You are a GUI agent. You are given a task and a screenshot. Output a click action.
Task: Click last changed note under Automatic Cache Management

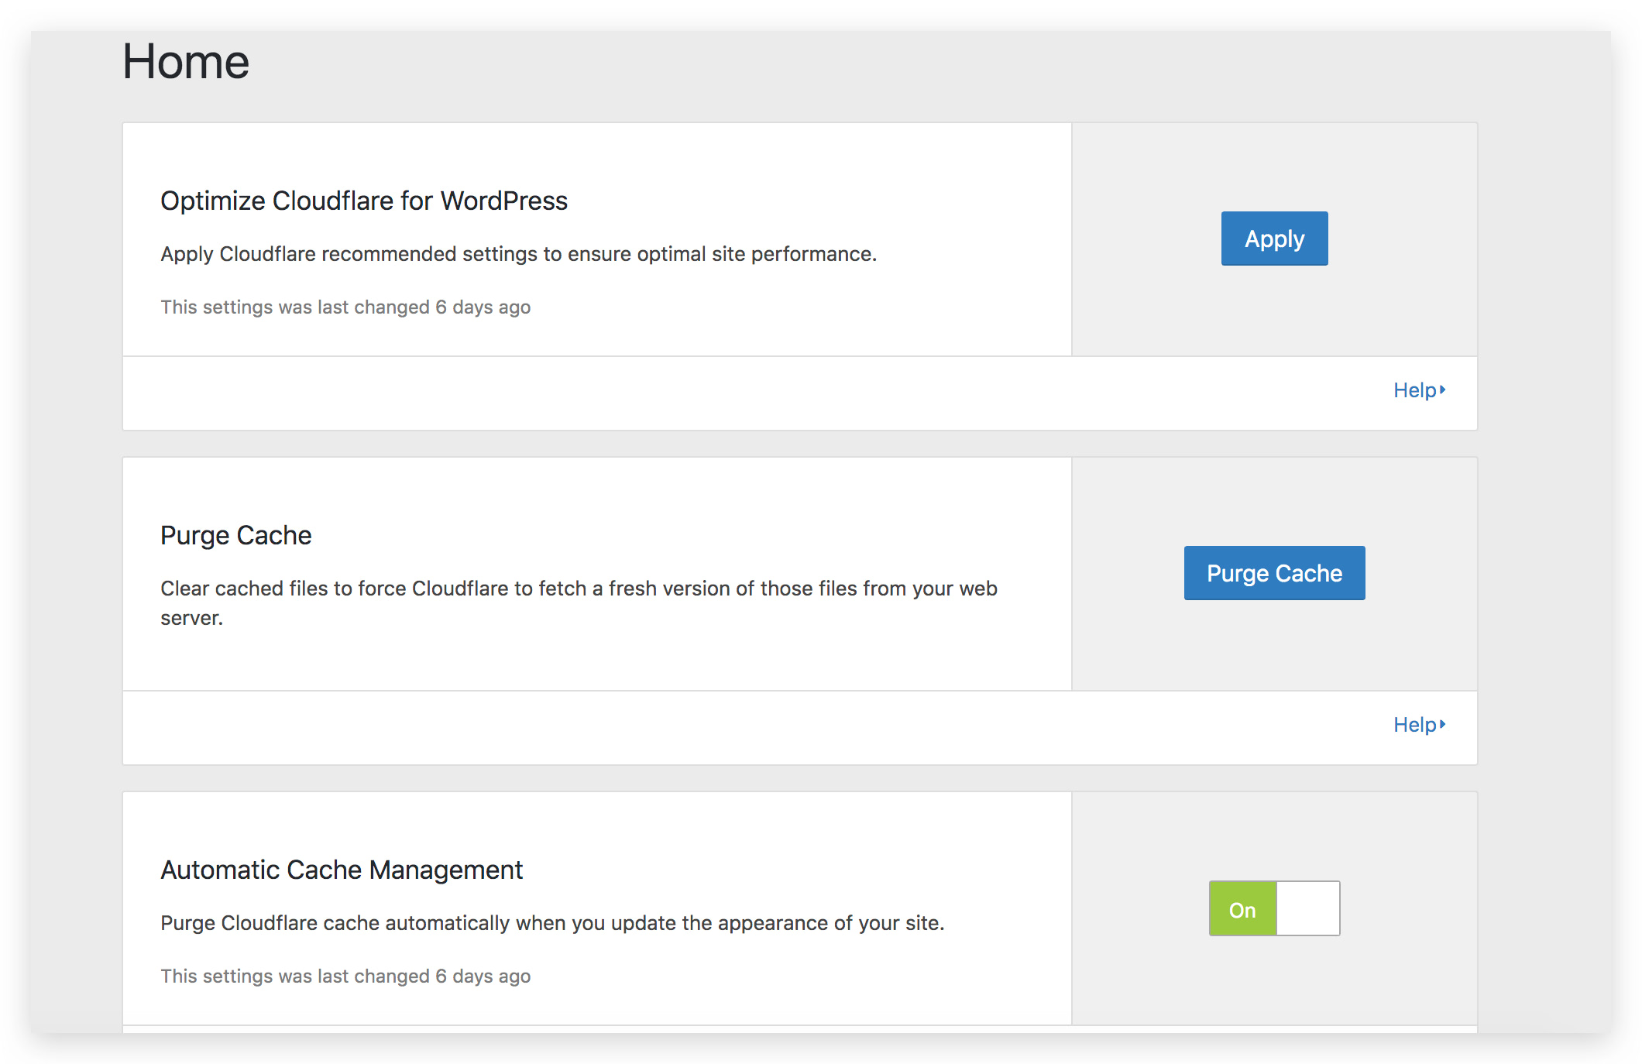tap(345, 976)
